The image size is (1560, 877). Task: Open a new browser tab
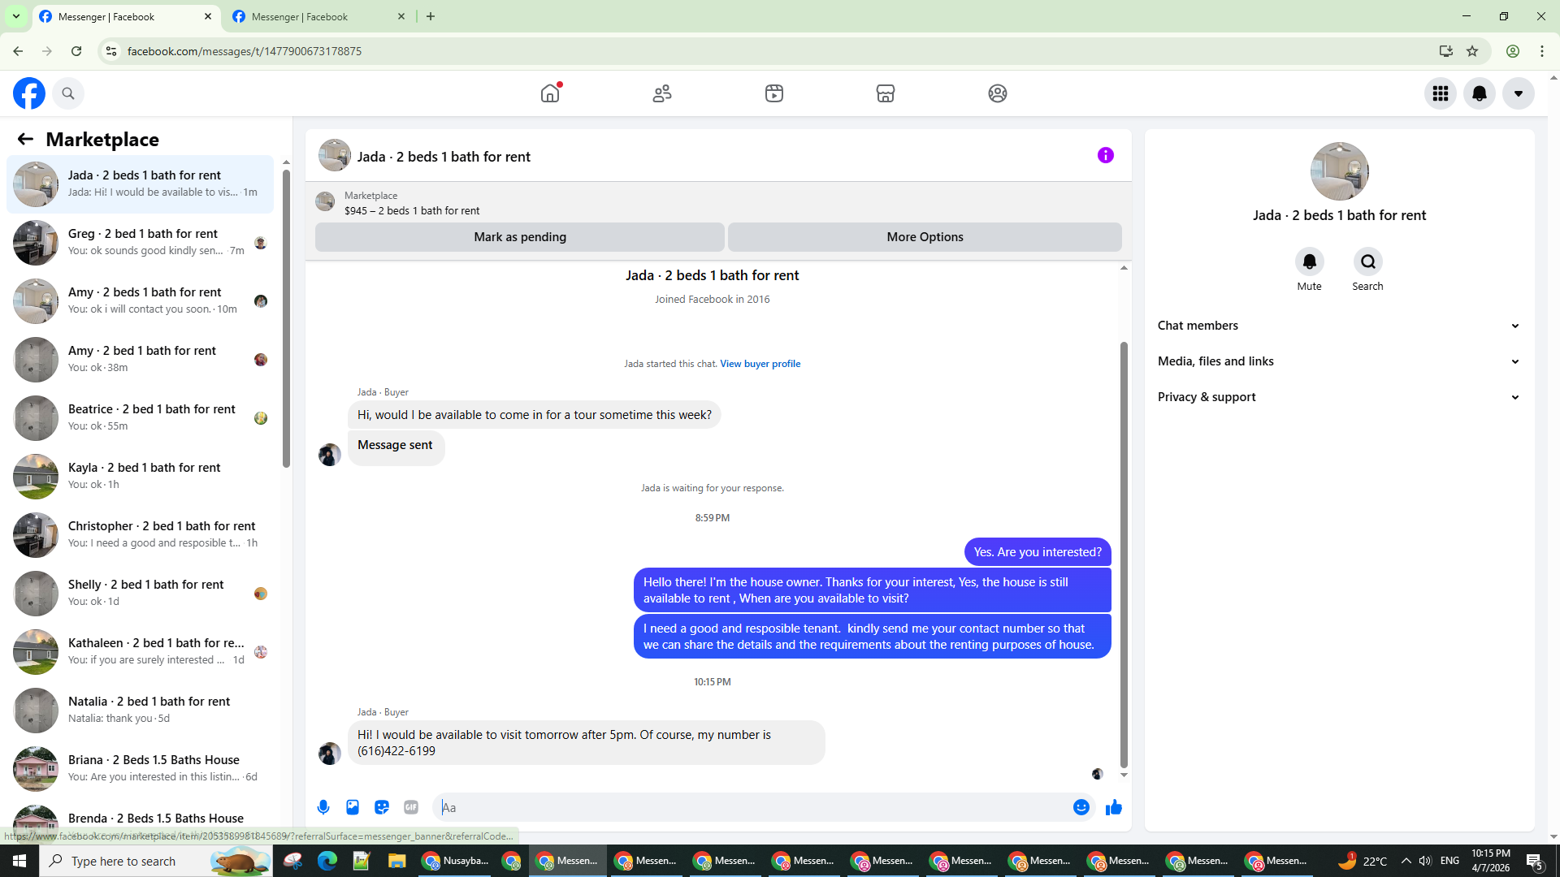tap(431, 16)
